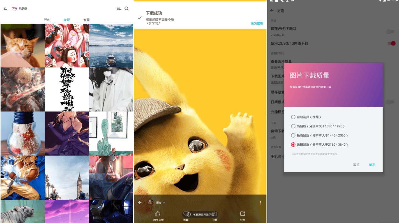The image size is (399, 223).
Task: Add wallpaper to favorites with heart icon
Action: [186, 214]
